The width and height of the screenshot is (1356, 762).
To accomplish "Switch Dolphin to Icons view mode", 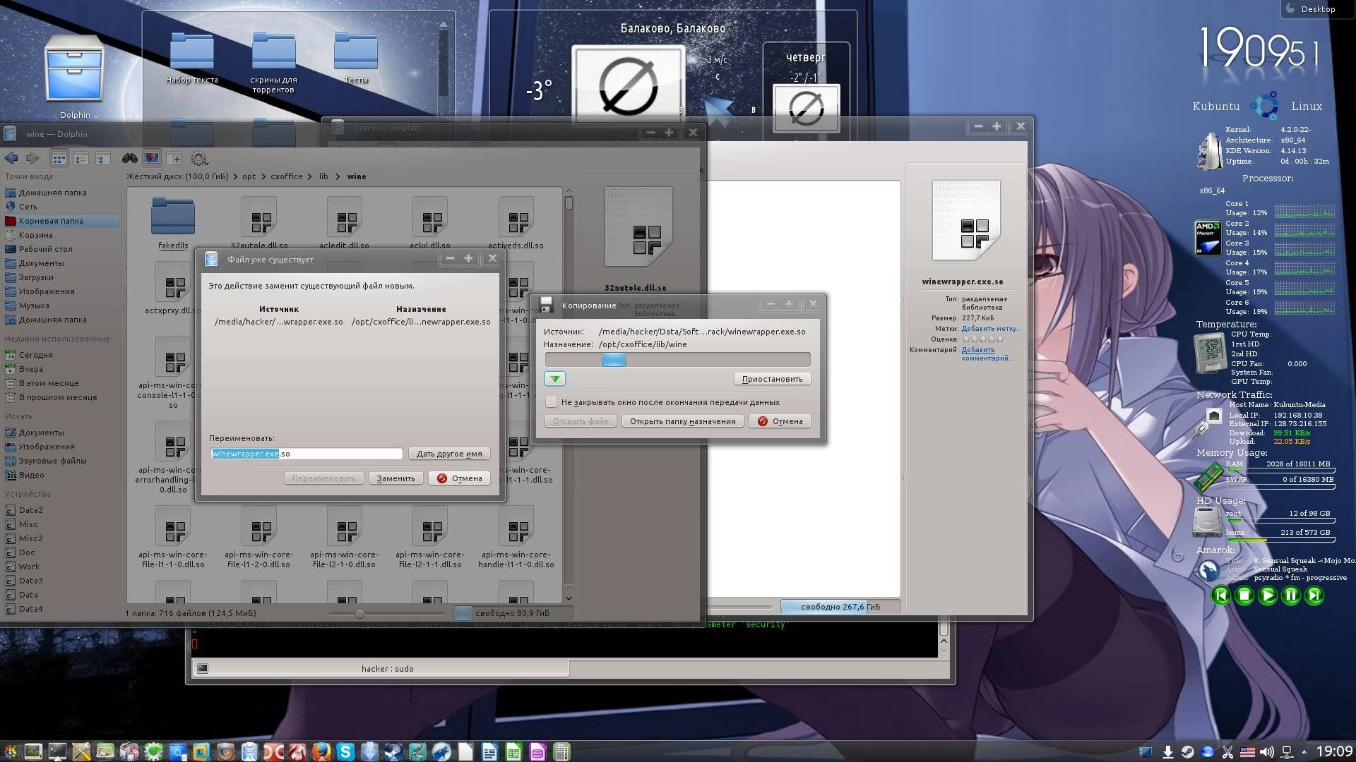I will click(59, 158).
